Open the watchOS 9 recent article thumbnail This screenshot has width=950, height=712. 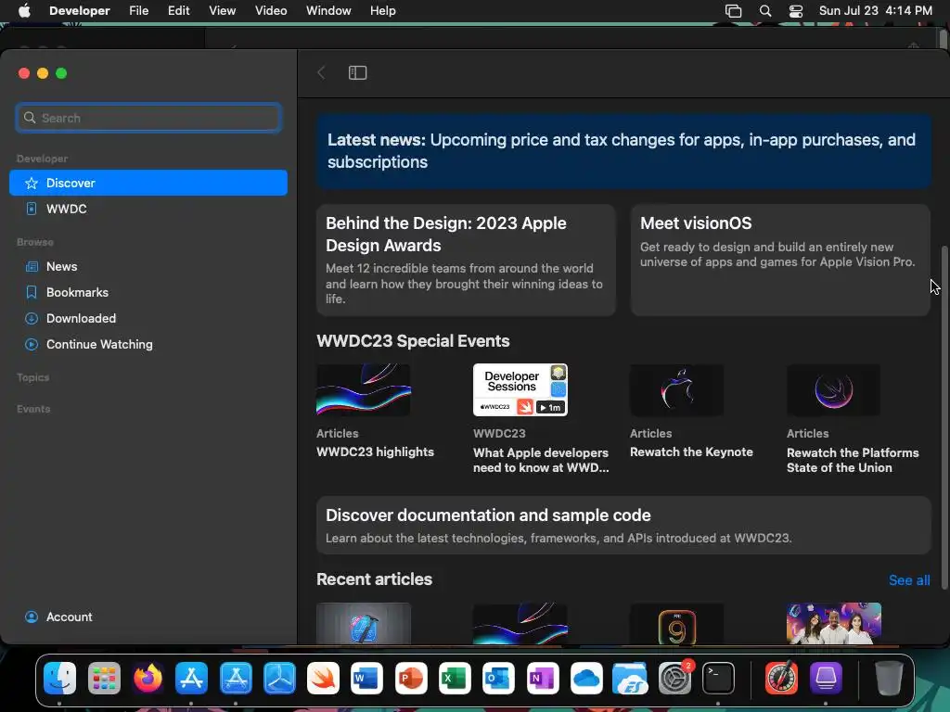click(677, 624)
